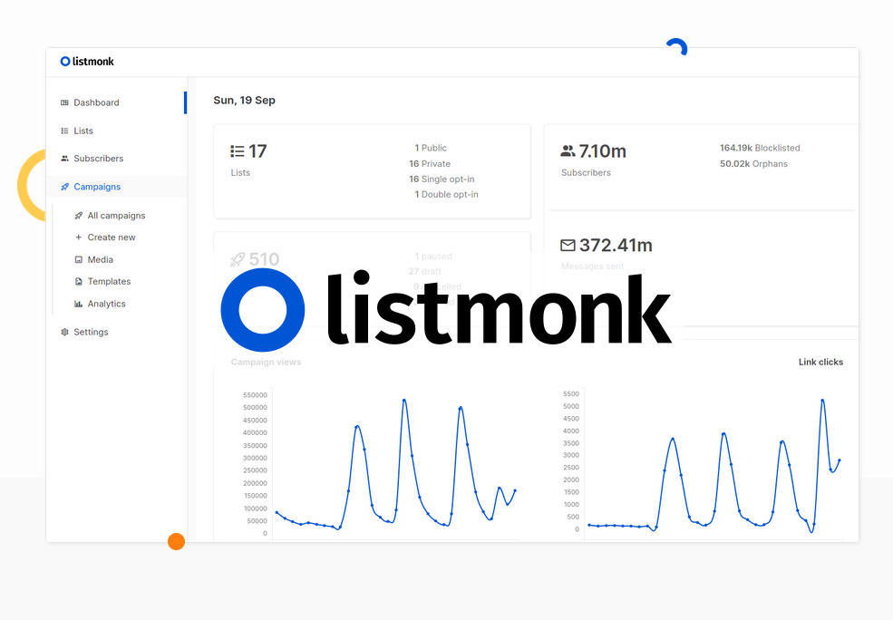Click the Lists icon in the sidebar
893x620 pixels.
[65, 131]
